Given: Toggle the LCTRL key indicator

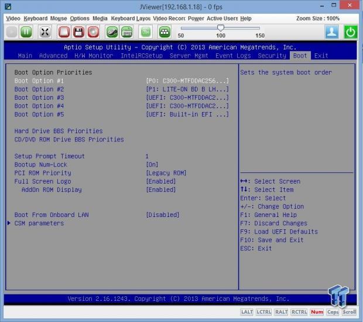Looking at the screenshot, I should pyautogui.click(x=264, y=312).
